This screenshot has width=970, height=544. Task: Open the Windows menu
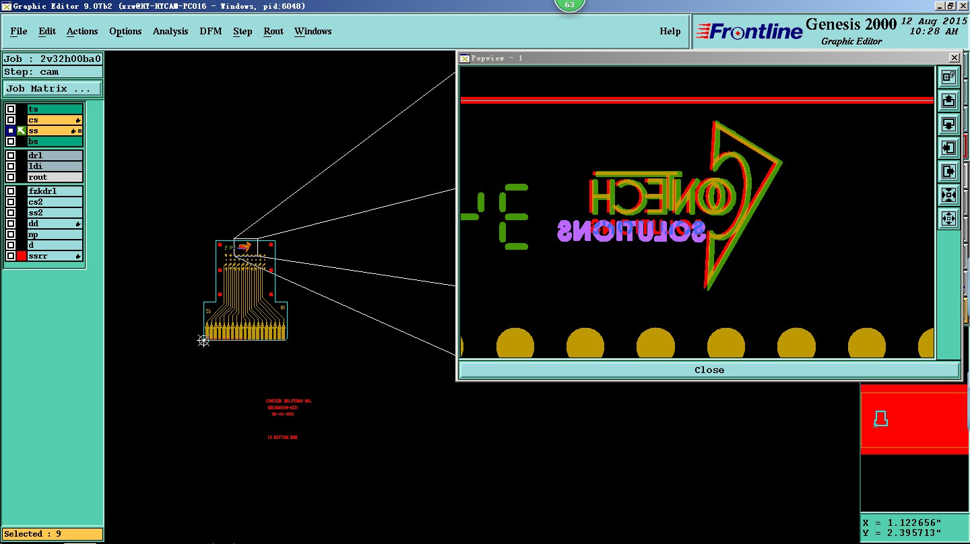pyautogui.click(x=313, y=31)
